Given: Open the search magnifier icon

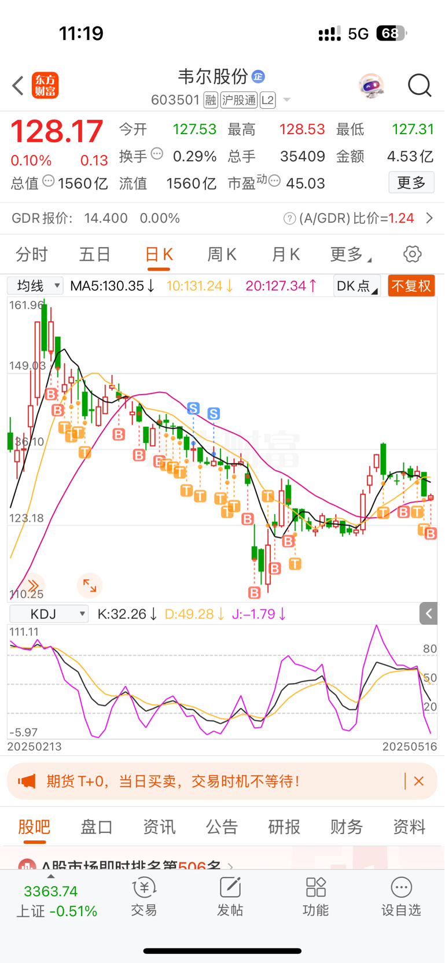Looking at the screenshot, I should [420, 86].
